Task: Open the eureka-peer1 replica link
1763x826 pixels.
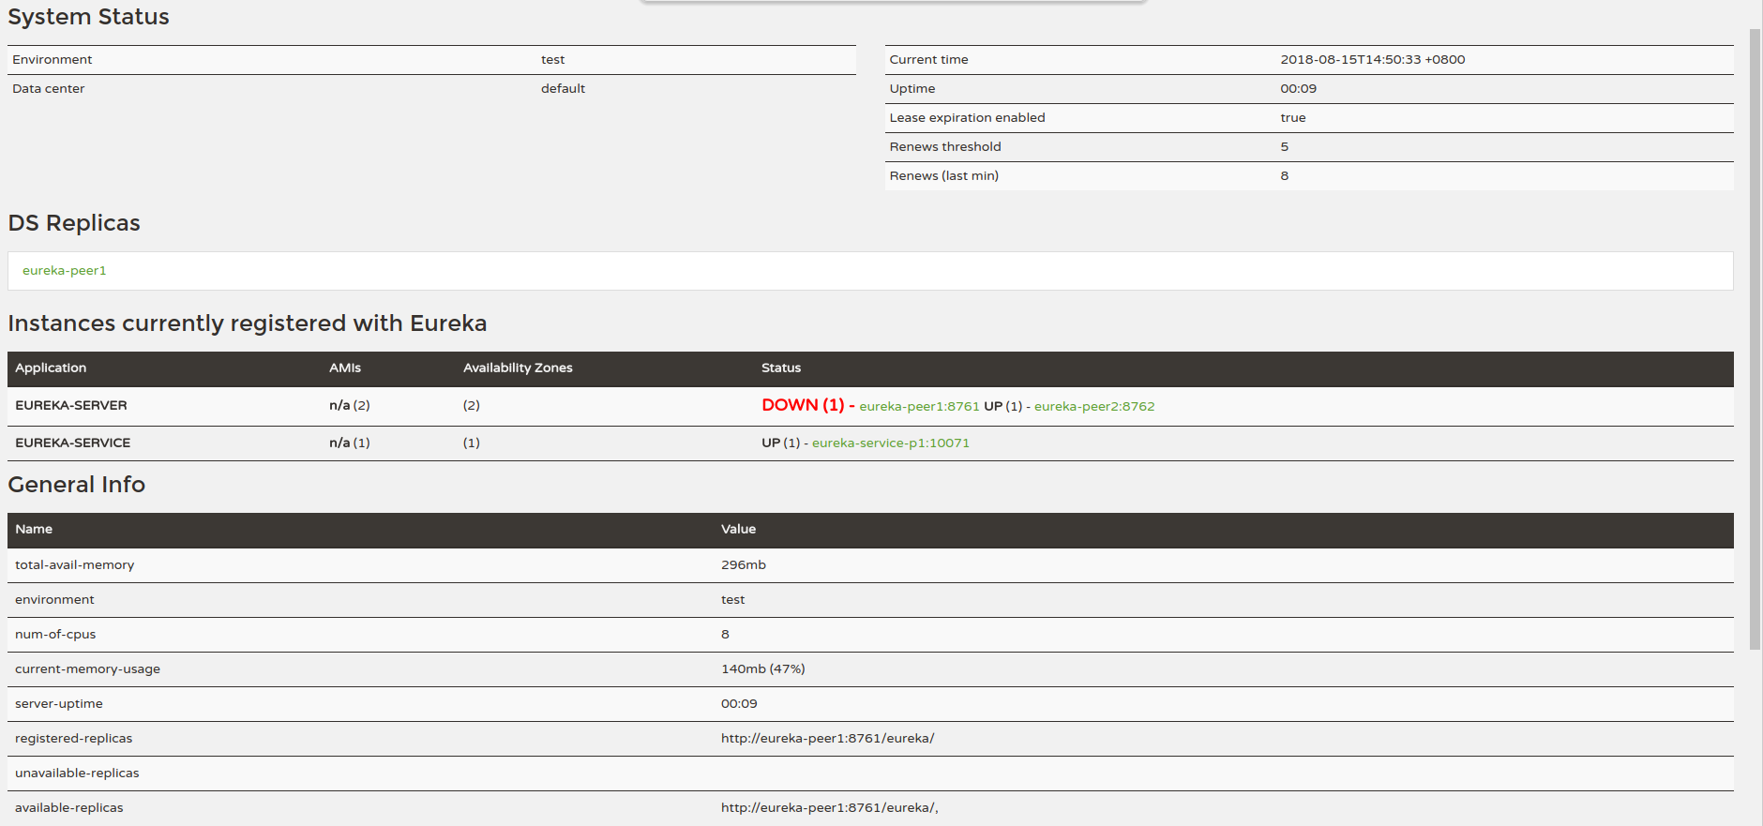Action: click(x=64, y=270)
